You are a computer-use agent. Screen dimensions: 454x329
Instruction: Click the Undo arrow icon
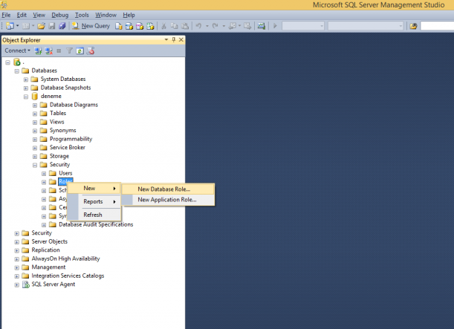pyautogui.click(x=198, y=26)
